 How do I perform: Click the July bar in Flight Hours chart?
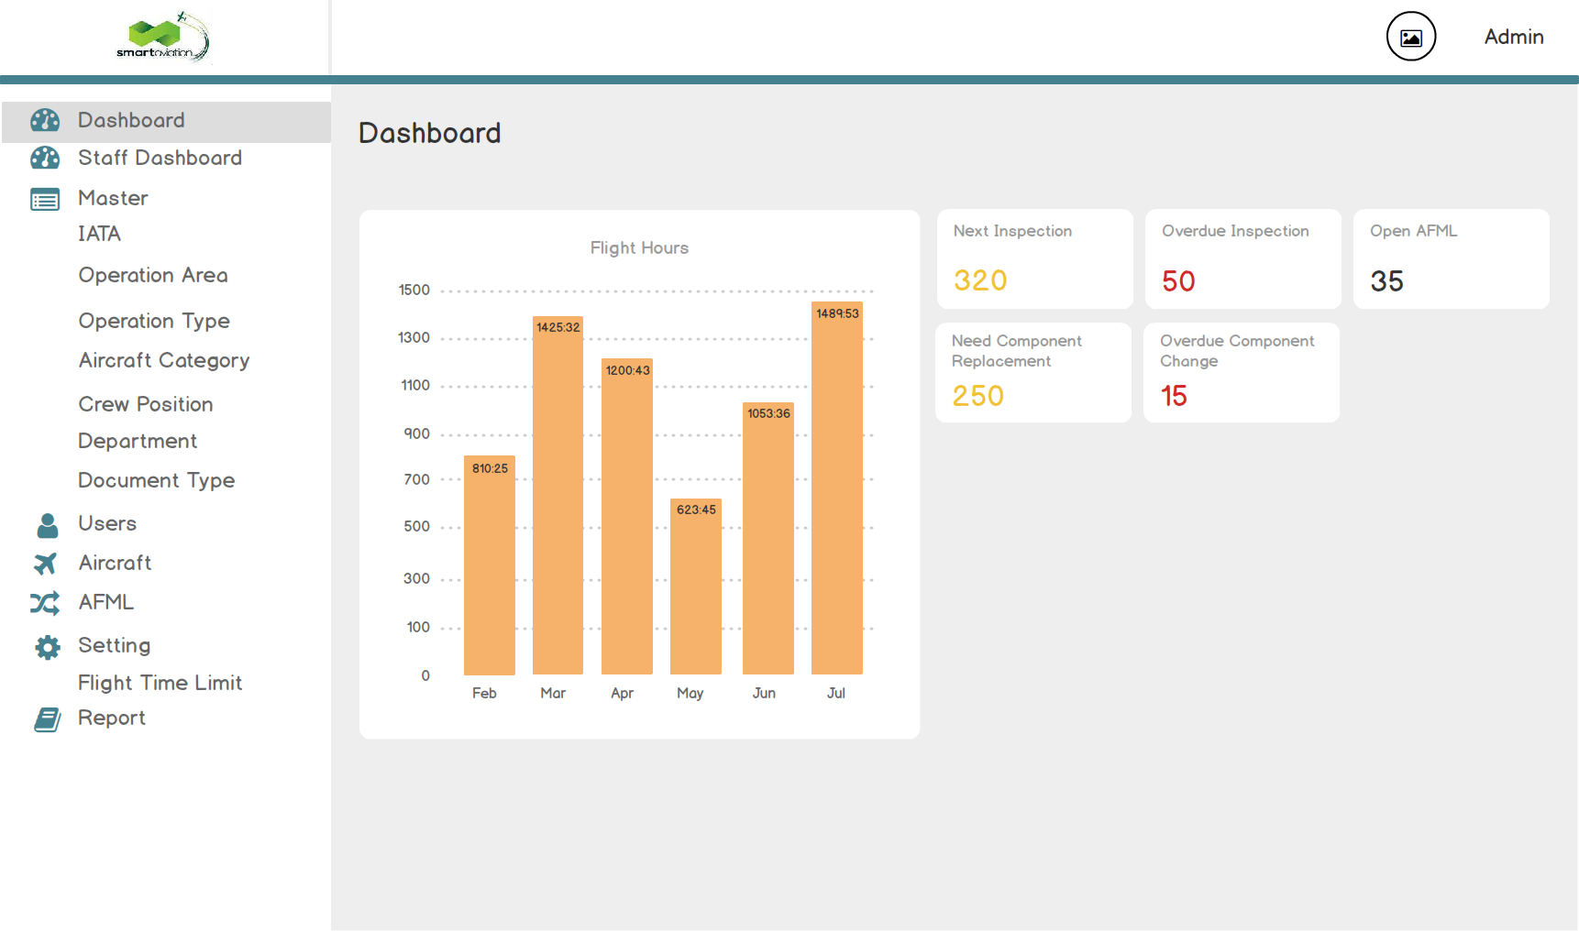pos(836,489)
